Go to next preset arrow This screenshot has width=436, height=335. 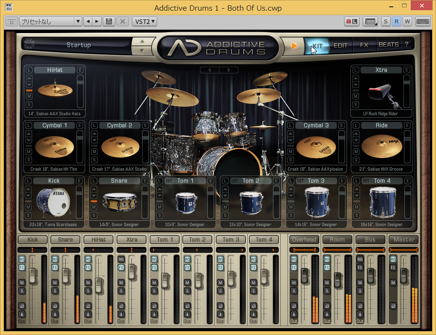pyautogui.click(x=96, y=21)
